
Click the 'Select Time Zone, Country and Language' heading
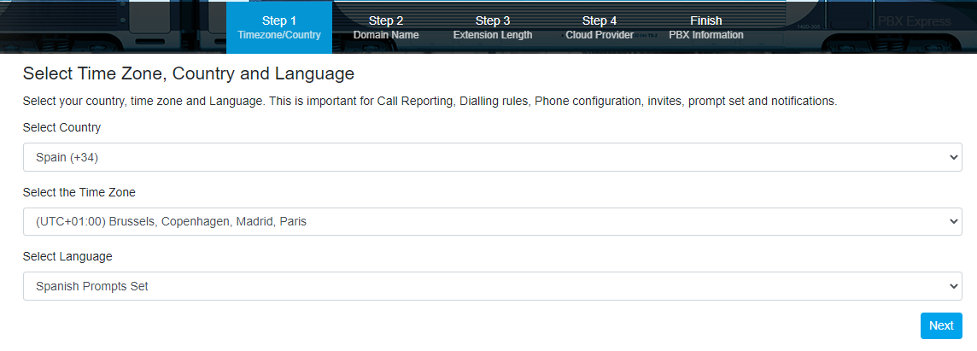point(188,73)
